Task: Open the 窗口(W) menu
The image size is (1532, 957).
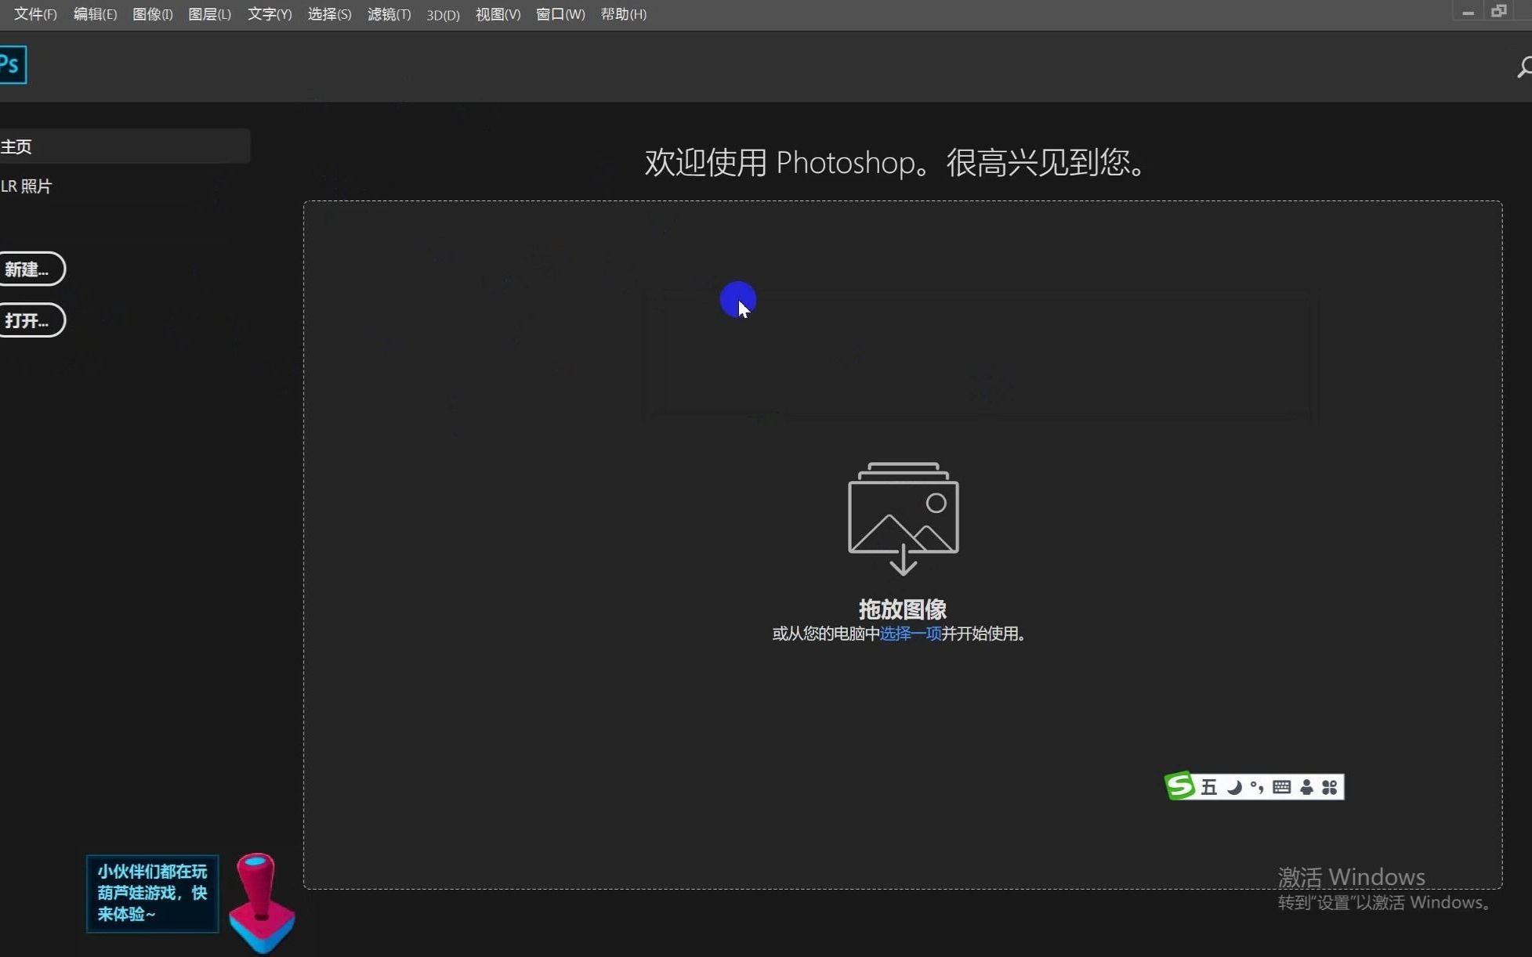Action: click(560, 14)
